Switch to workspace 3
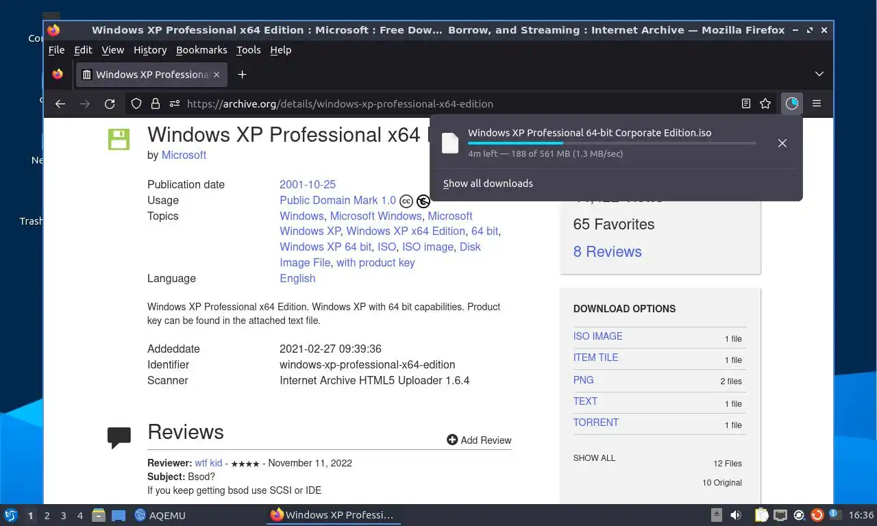The height and width of the screenshot is (526, 877). pyautogui.click(x=63, y=515)
